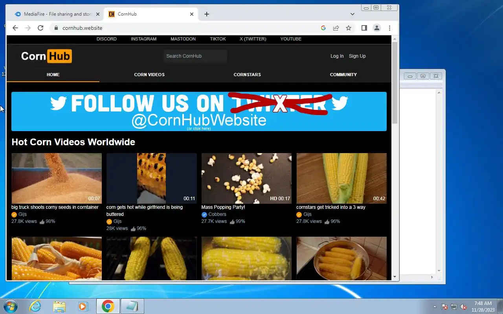This screenshot has width=503, height=314.
Task: Select the CORN VIDEOS navigation tab
Action: 149,75
